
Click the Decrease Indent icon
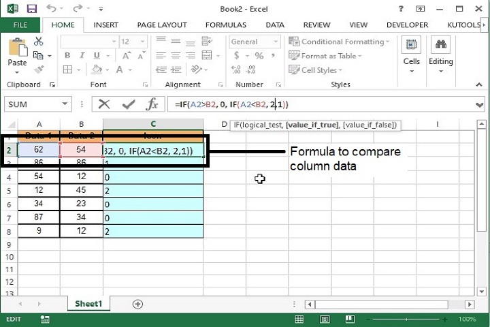click(x=161, y=69)
